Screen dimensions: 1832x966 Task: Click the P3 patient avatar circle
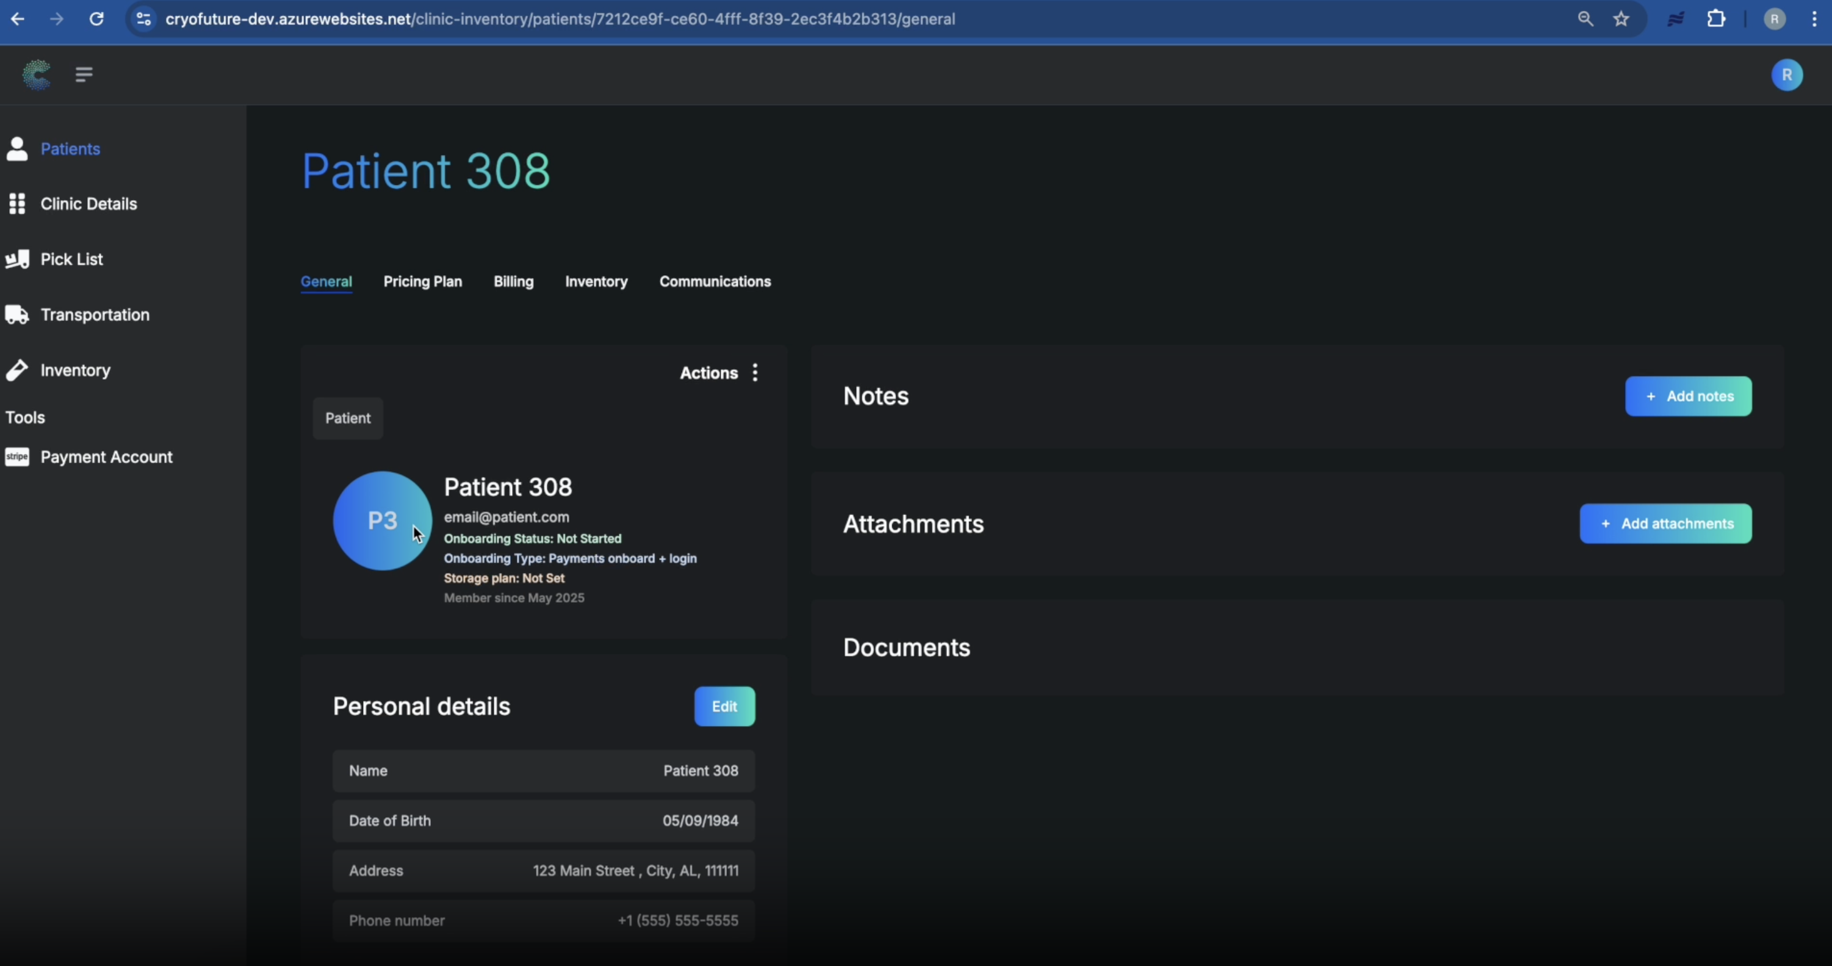click(382, 520)
